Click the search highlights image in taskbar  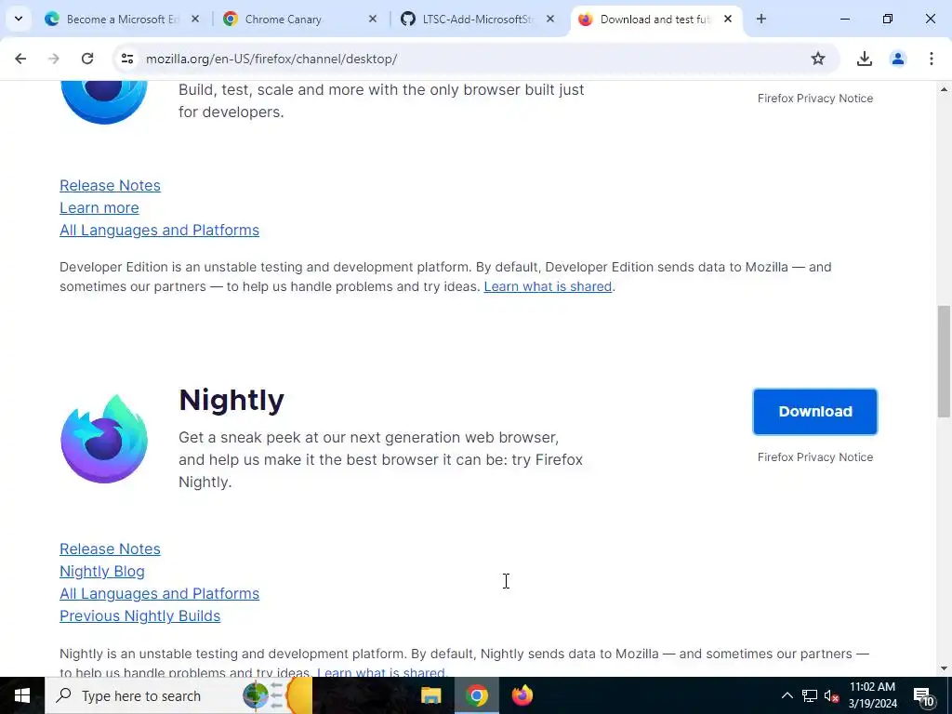click(277, 695)
